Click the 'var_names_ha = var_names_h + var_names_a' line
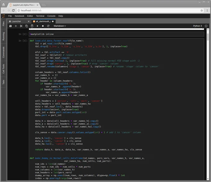 [x=61, y=95]
